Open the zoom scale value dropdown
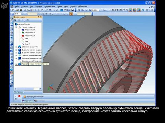This screenshot has width=165, height=123. tap(100, 10)
